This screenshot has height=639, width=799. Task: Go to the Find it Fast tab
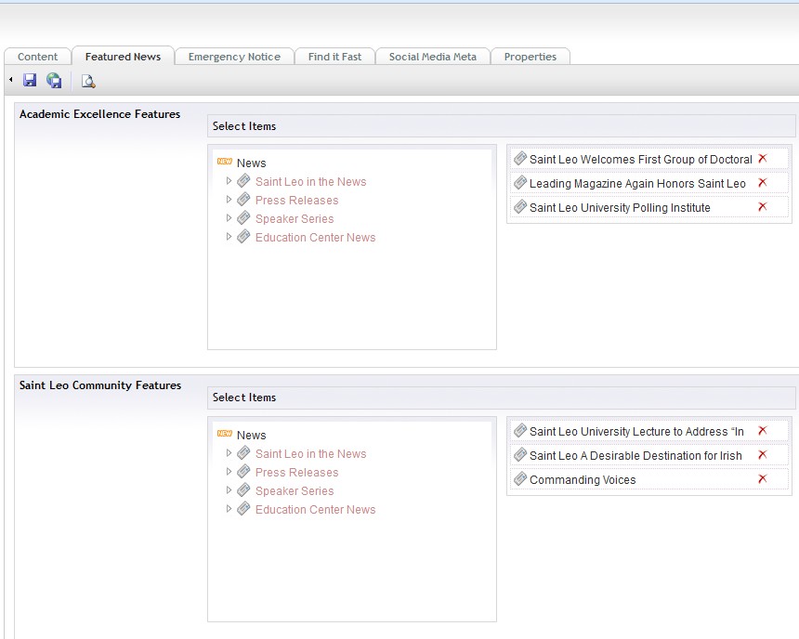pyautogui.click(x=334, y=57)
